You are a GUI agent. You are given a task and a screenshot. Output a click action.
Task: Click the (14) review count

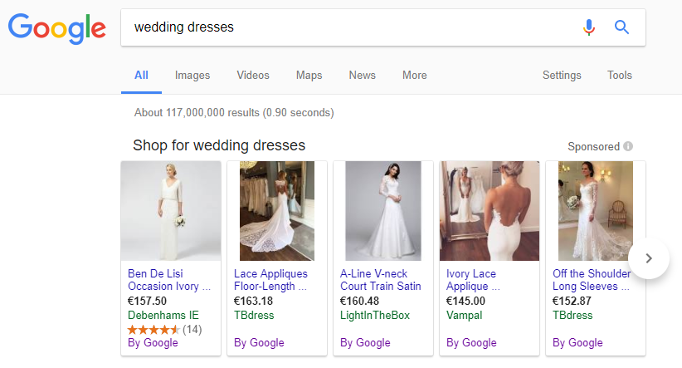pyautogui.click(x=192, y=330)
